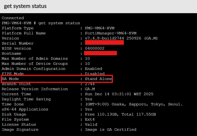Image resolution: width=197 pixels, height=136 pixels.
Task: Click the Admin Domain Configuration "Enabled" value
Action: (x=93, y=68)
